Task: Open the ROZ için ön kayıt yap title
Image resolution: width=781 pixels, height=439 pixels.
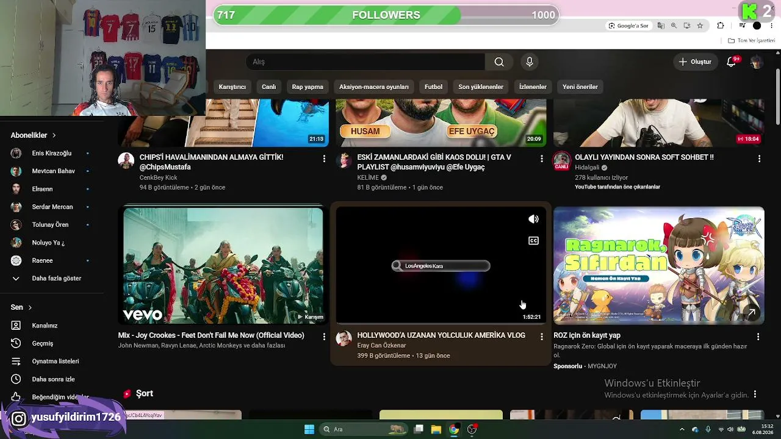Action: coord(587,335)
